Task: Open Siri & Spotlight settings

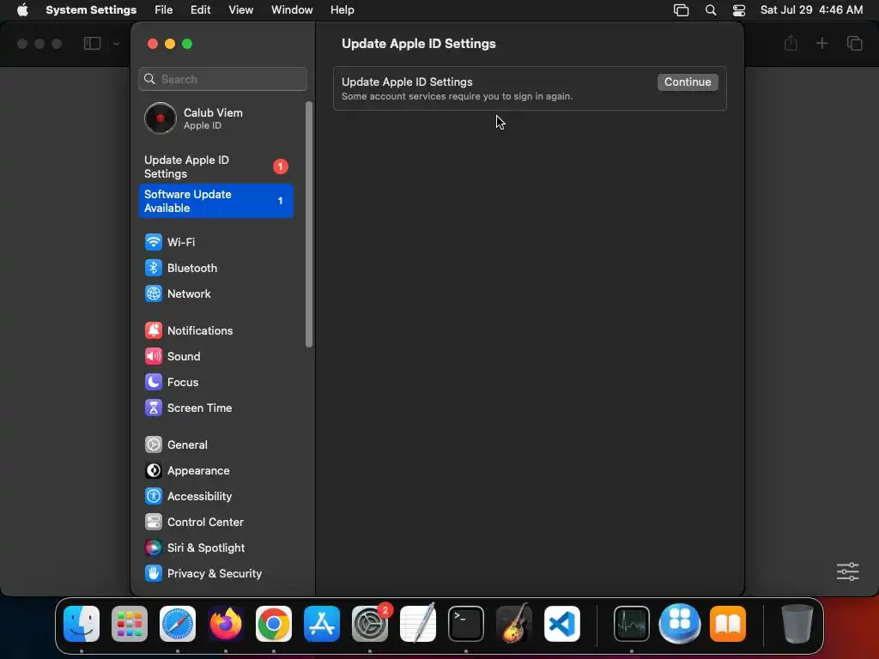Action: [215, 548]
